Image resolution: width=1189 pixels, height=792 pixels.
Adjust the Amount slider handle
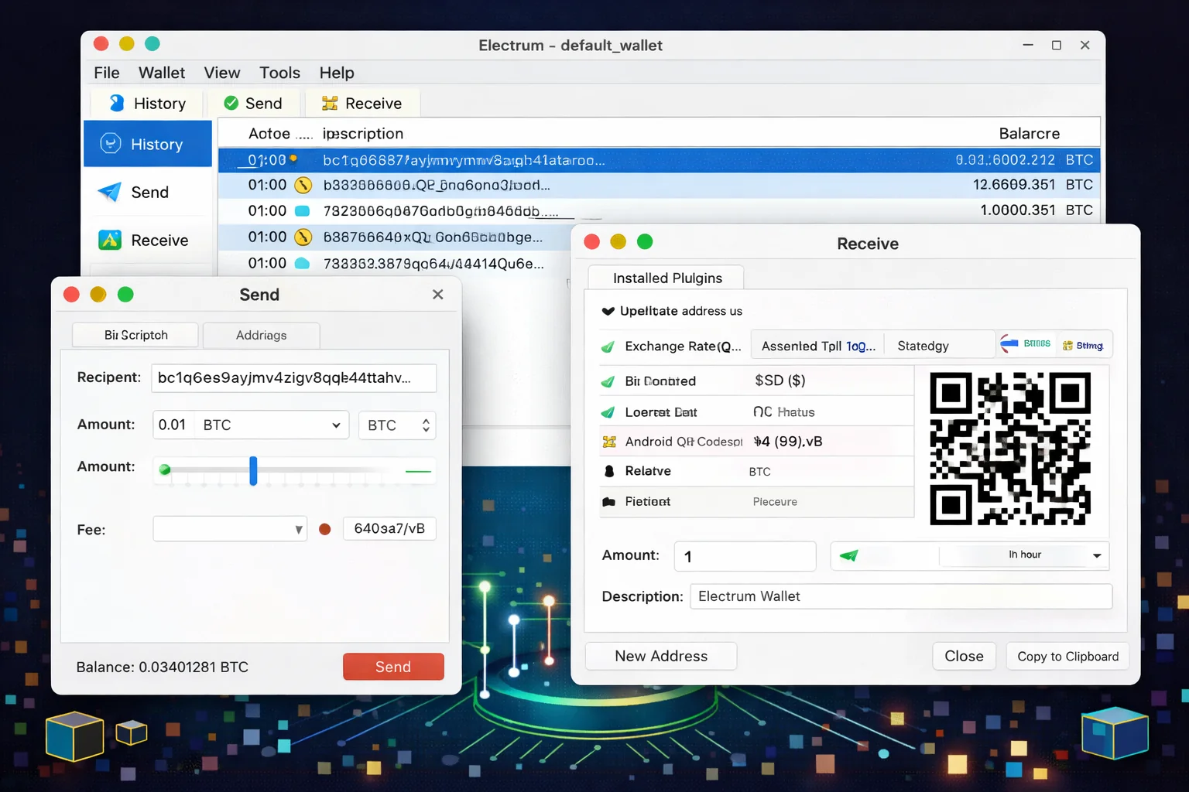pyautogui.click(x=253, y=471)
